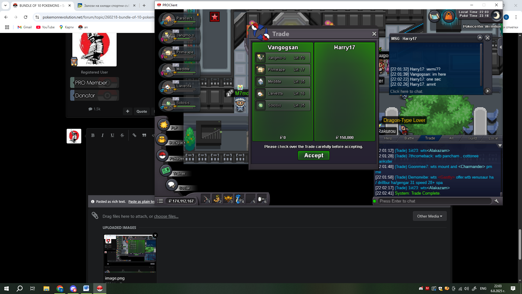Select Larvesta in the party list

tap(179, 87)
